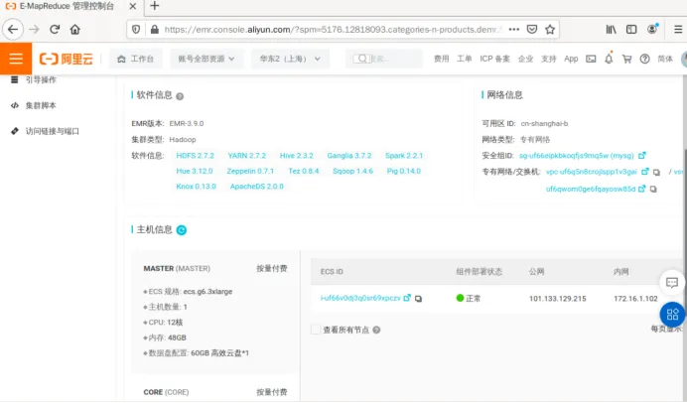The image size is (687, 403).
Task: Open the browser home page icon
Action: click(x=75, y=30)
